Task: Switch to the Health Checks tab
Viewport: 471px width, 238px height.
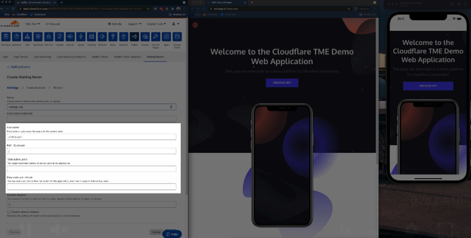Action: (x=100, y=57)
